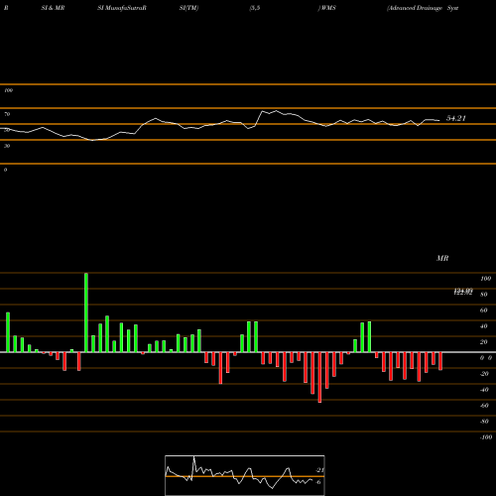The image size is (496, 496).
Task: Click the MR axis label 60
Action: 483,310
